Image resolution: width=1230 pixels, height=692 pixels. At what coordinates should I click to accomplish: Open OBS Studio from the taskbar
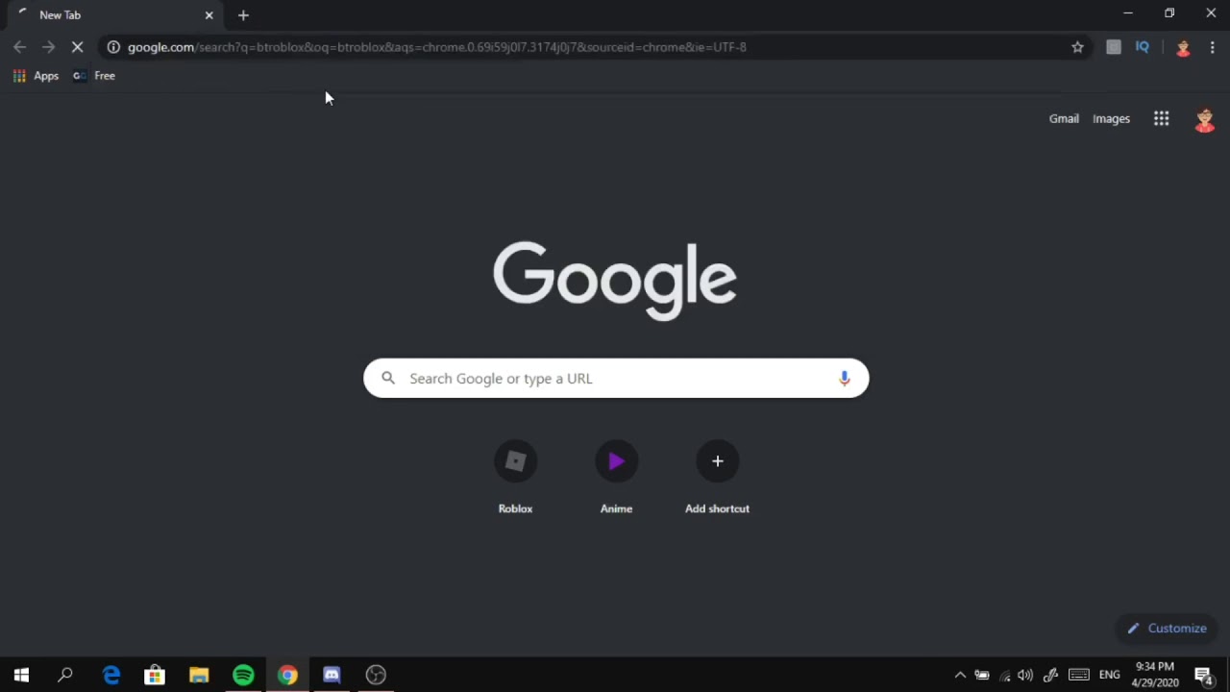376,675
